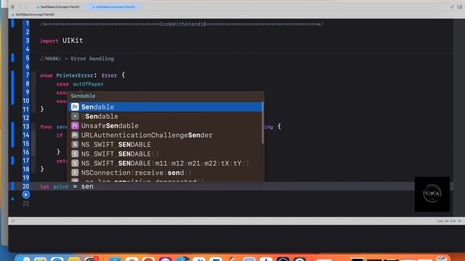
Task: Pick NS_SWIFT_SENDABLE with the S icon
Action: [x=166, y=145]
